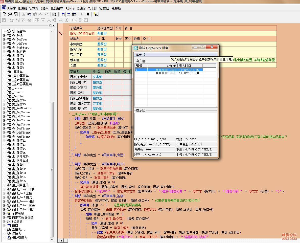Image resolution: width=300 pixels, height=243 pixels.
Task: Expand the 类_TcpServer tree node
Action: (4, 113)
